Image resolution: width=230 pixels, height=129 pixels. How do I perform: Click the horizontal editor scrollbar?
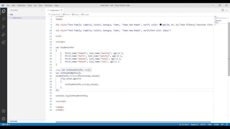[133, 122]
